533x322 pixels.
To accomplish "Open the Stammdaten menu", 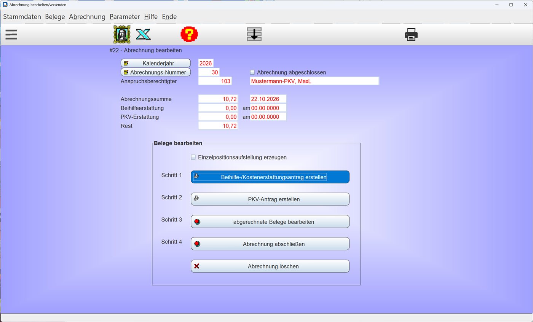I will [x=22, y=17].
